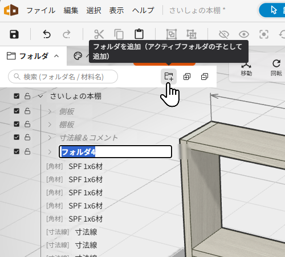Select the 棚板 folder label

[x=67, y=125]
